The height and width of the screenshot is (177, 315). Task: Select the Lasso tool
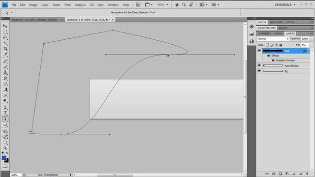pyautogui.click(x=5, y=37)
